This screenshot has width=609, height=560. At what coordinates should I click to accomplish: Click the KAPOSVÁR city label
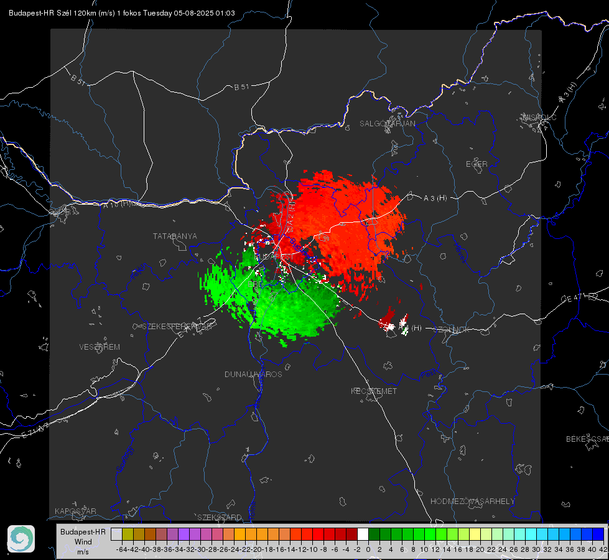pos(75,511)
